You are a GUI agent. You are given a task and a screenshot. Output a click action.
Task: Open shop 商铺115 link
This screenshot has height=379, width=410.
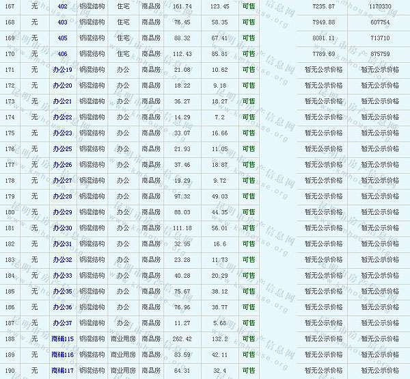(x=62, y=339)
